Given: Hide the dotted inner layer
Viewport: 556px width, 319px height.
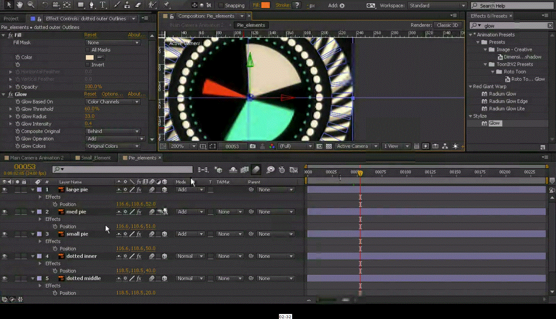Looking at the screenshot, I should (x=5, y=256).
